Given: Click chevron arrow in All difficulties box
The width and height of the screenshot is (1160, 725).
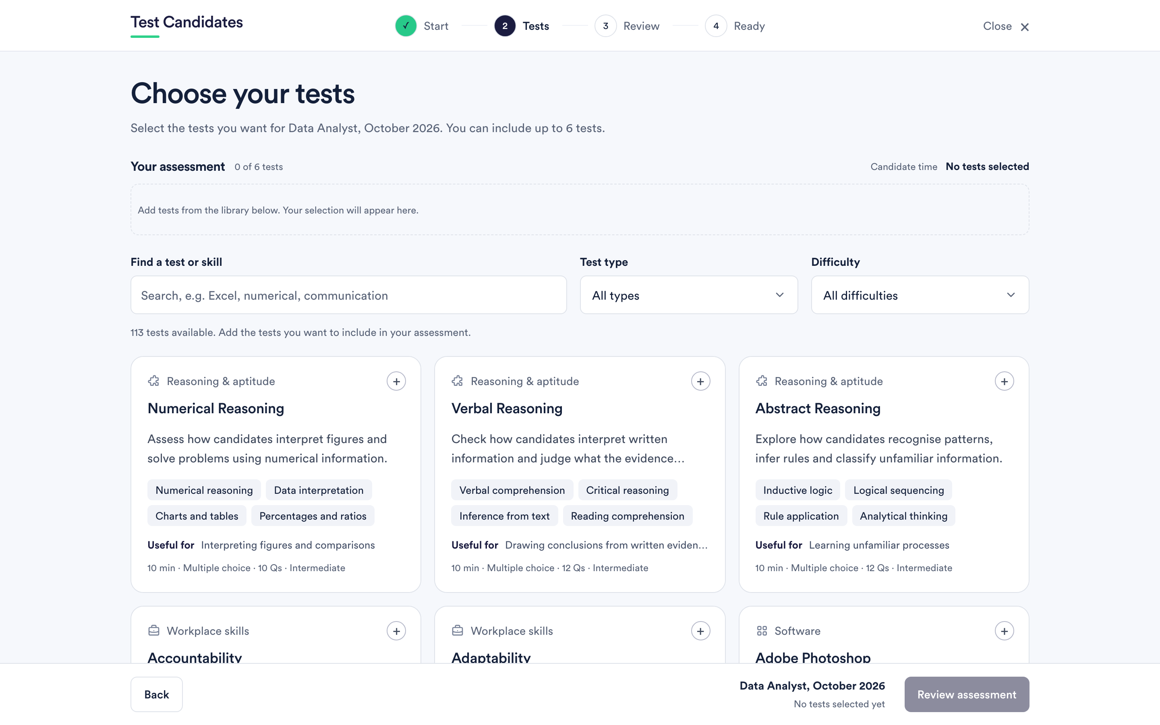Looking at the screenshot, I should [x=1011, y=295].
